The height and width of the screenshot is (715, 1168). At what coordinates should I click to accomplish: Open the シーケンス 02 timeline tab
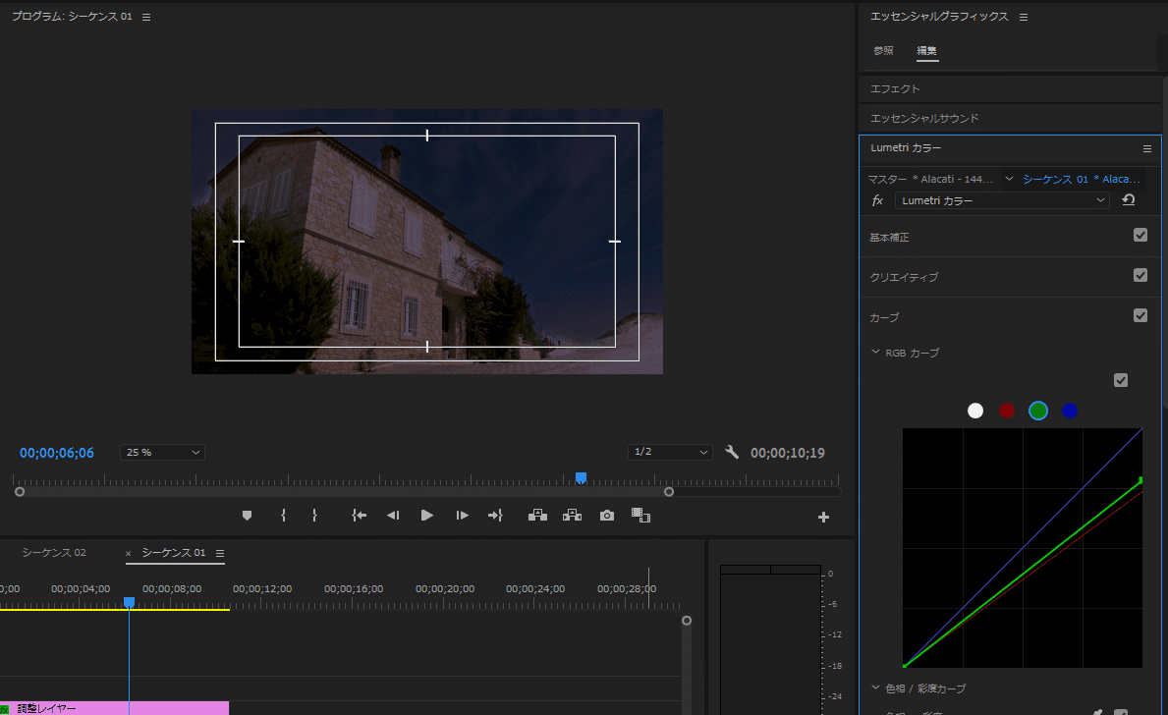(x=54, y=553)
